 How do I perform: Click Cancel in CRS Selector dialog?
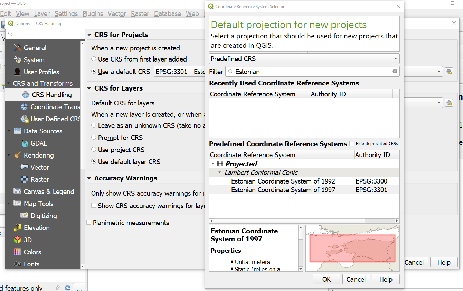[x=356, y=279]
